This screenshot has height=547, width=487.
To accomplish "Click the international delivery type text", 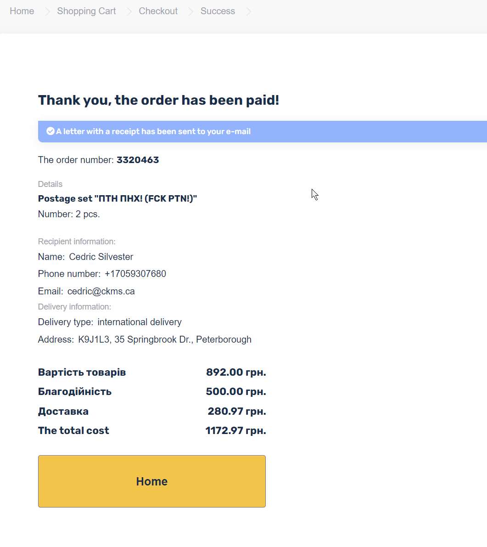I will tap(140, 322).
